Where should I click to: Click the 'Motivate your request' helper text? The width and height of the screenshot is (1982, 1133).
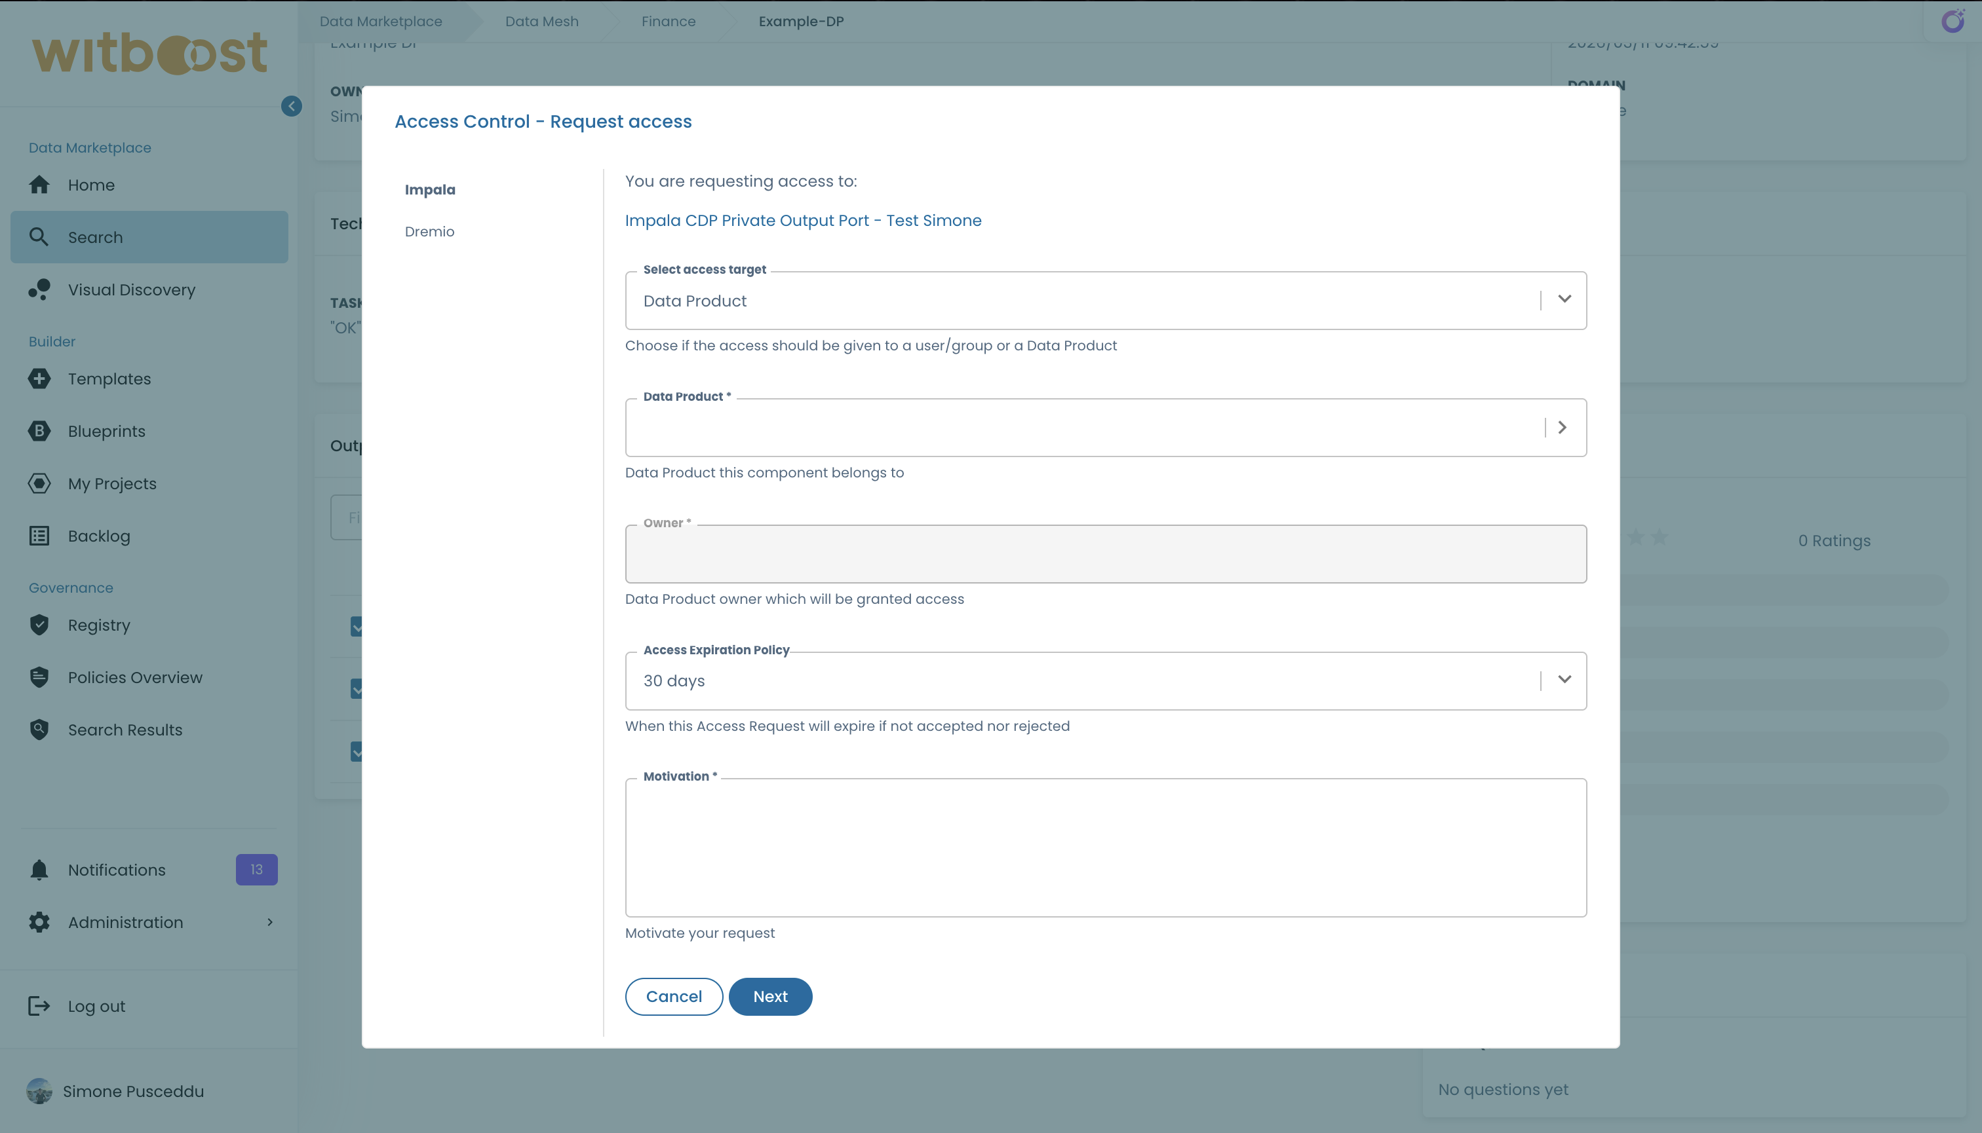pyautogui.click(x=699, y=932)
